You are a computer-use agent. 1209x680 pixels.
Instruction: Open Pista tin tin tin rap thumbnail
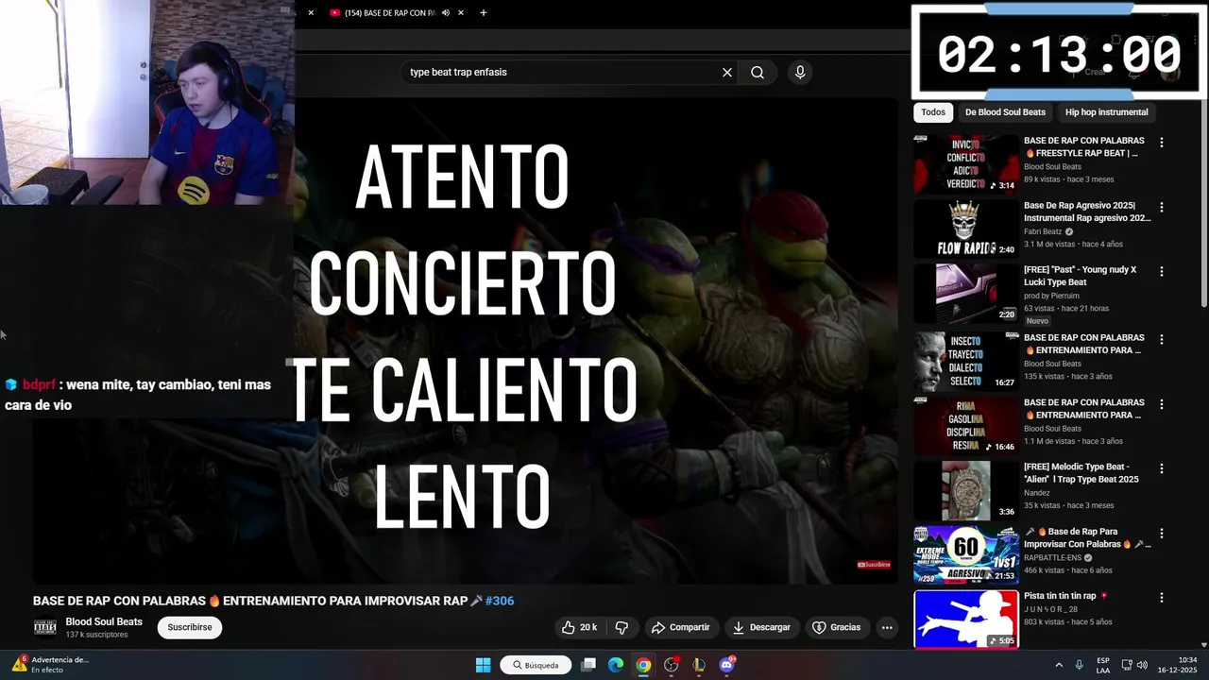pos(965,620)
